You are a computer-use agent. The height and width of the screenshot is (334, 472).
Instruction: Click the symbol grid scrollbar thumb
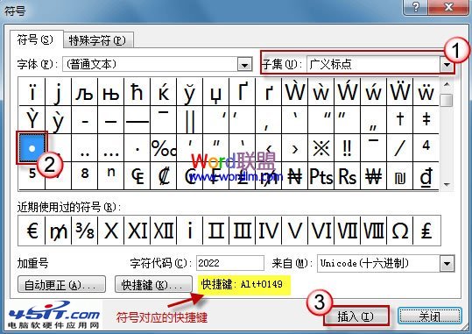pos(447,101)
